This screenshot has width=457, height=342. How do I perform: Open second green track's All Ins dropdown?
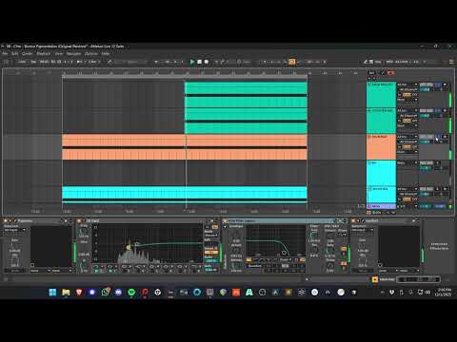pyautogui.click(x=407, y=111)
